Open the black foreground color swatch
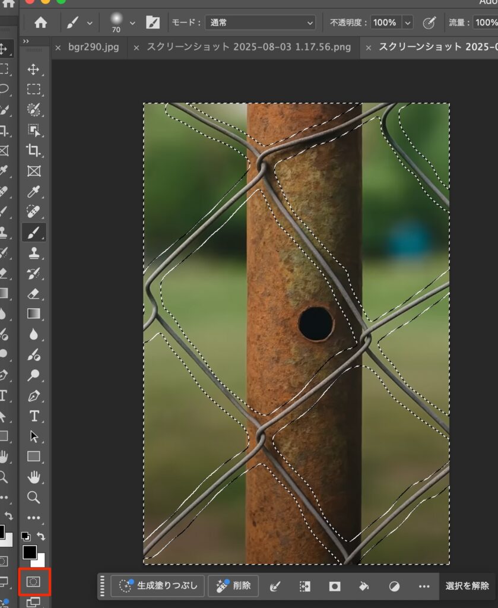 click(29, 552)
